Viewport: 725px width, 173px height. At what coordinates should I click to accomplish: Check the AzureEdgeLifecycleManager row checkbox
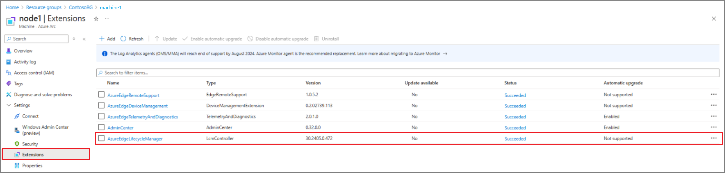click(101, 138)
